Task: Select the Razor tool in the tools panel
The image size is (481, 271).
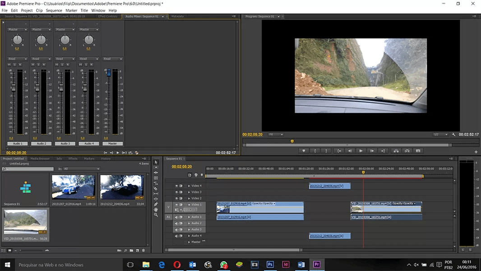Action: [x=156, y=188]
